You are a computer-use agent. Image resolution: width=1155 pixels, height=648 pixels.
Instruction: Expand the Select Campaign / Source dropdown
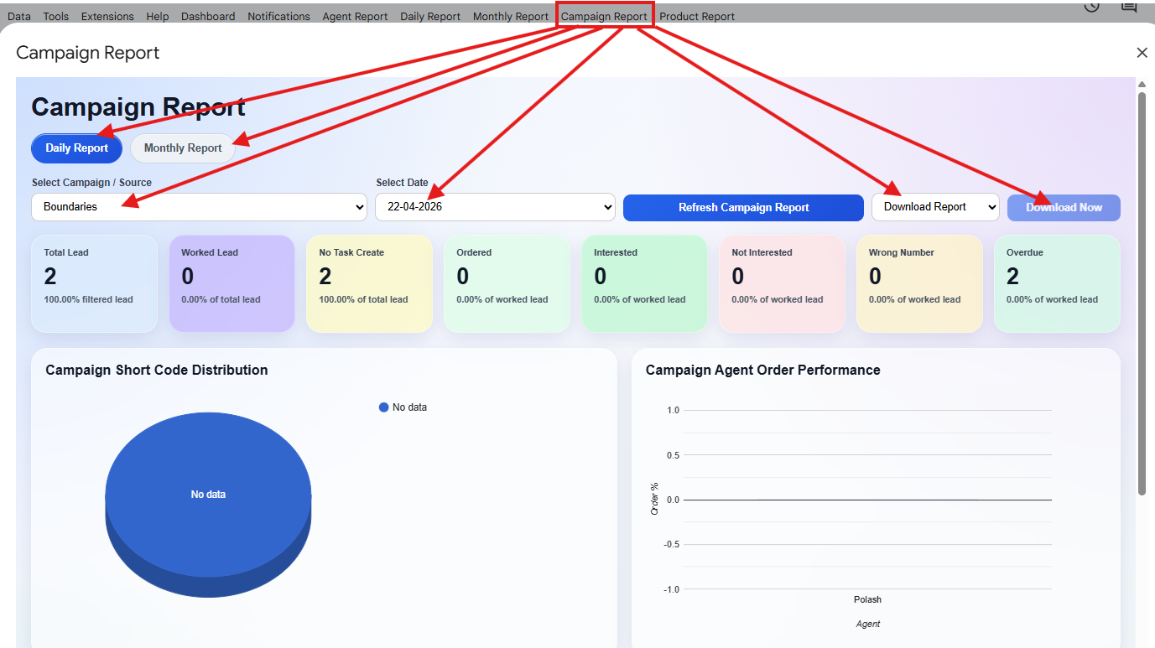coord(199,207)
